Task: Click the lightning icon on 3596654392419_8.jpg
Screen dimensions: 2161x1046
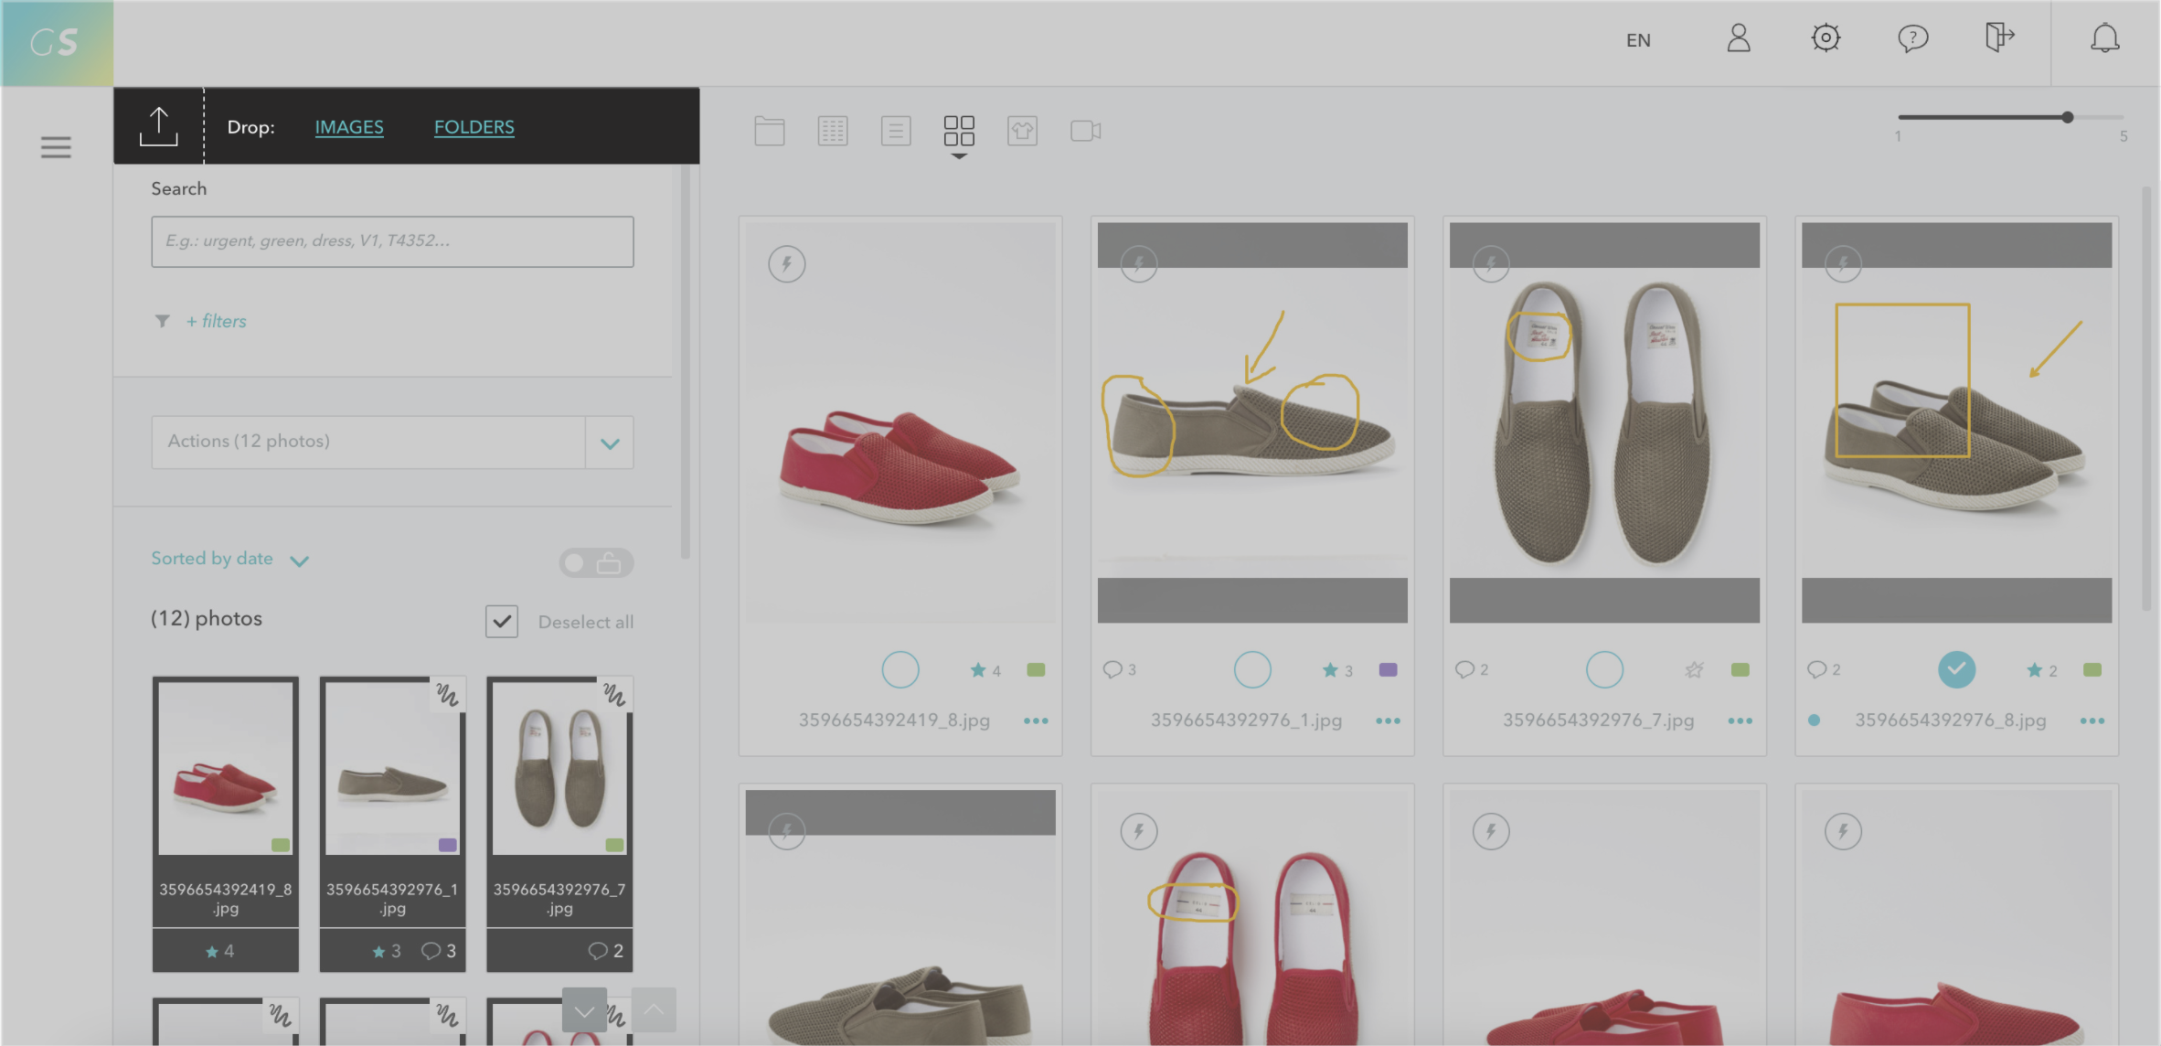Action: 786,264
